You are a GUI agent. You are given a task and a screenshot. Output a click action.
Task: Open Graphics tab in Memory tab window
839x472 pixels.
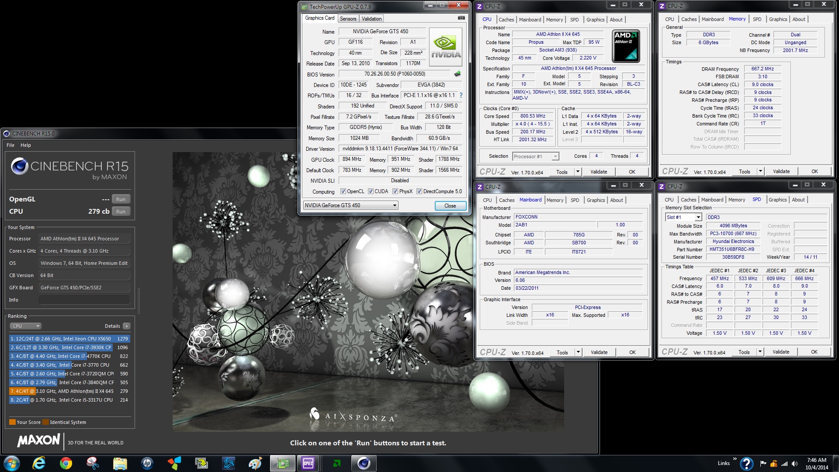pyautogui.click(x=778, y=19)
